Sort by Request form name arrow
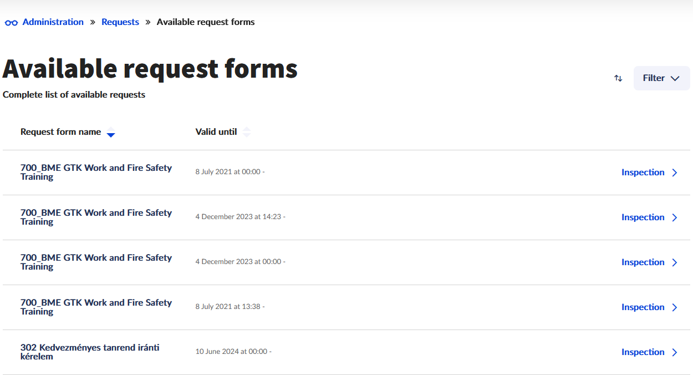 tap(111, 133)
